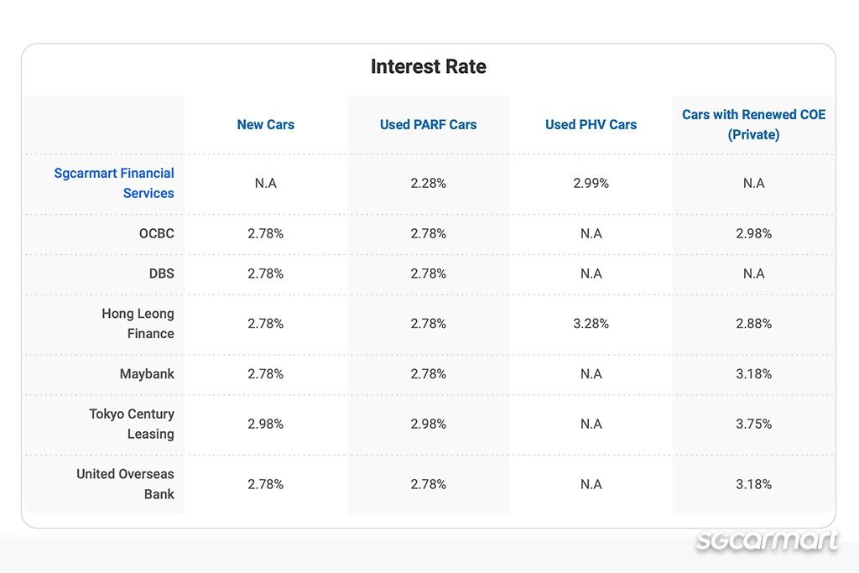Image resolution: width=859 pixels, height=573 pixels.
Task: Click OCBC's 2.98% renewed COE rate
Action: point(753,233)
